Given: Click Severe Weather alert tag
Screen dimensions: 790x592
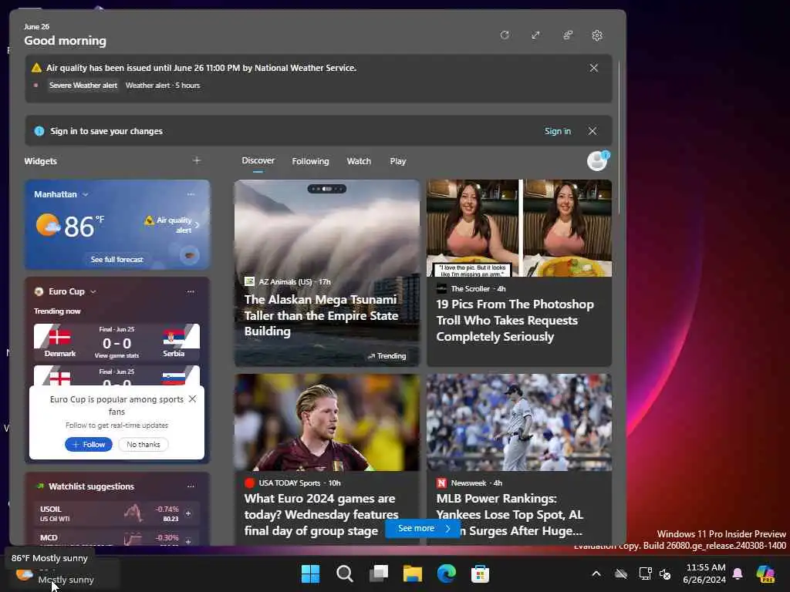Looking at the screenshot, I should pos(83,86).
